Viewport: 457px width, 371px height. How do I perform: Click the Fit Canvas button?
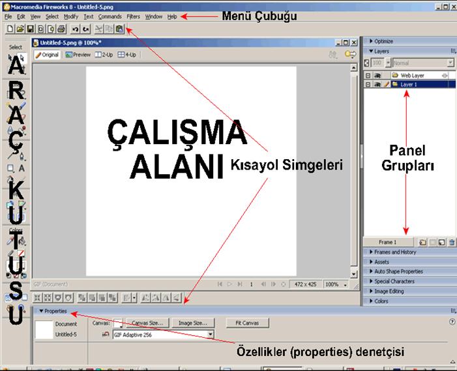247,323
